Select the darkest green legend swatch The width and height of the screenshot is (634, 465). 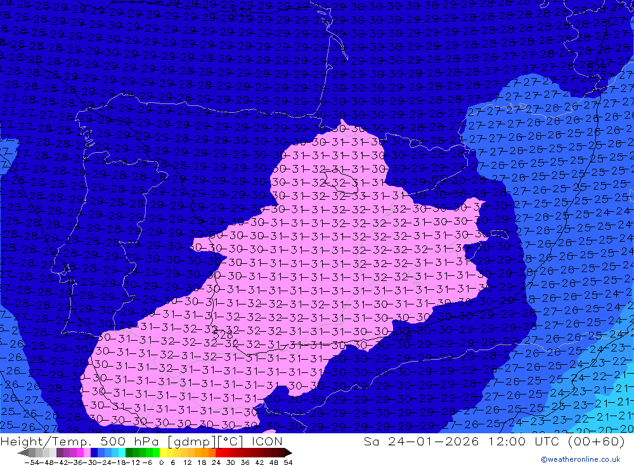point(129,452)
